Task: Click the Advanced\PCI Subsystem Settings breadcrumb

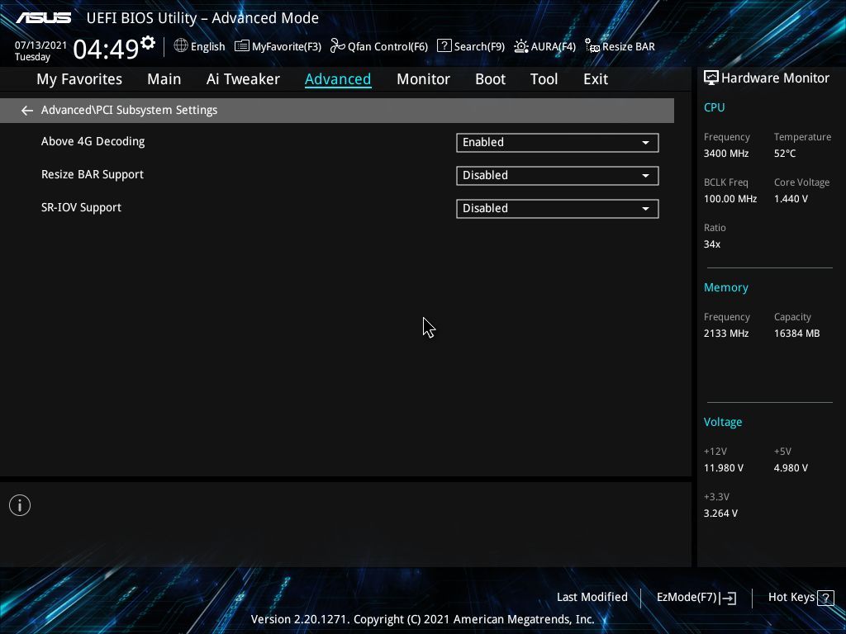Action: pyautogui.click(x=129, y=110)
